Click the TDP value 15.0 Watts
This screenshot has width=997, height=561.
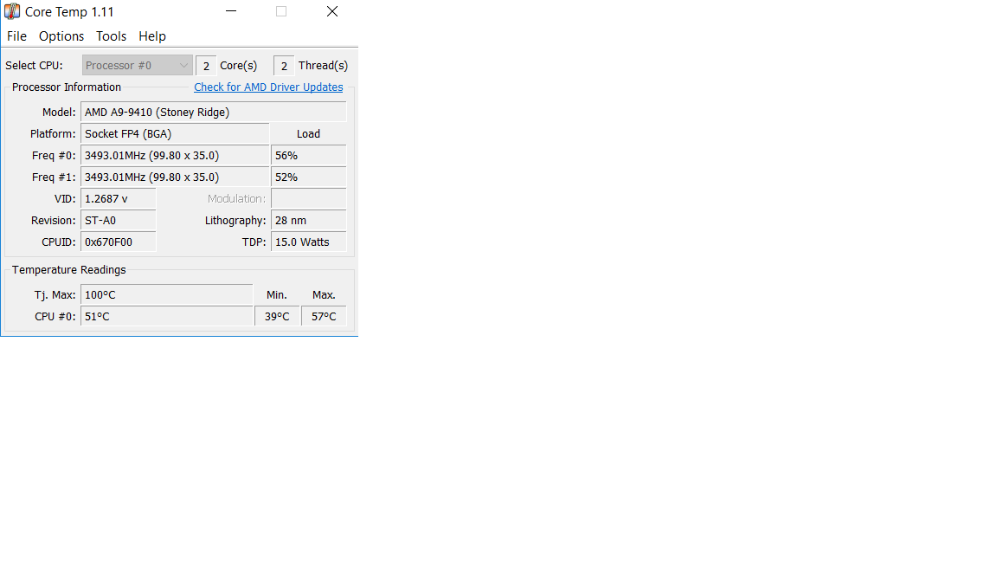(308, 242)
